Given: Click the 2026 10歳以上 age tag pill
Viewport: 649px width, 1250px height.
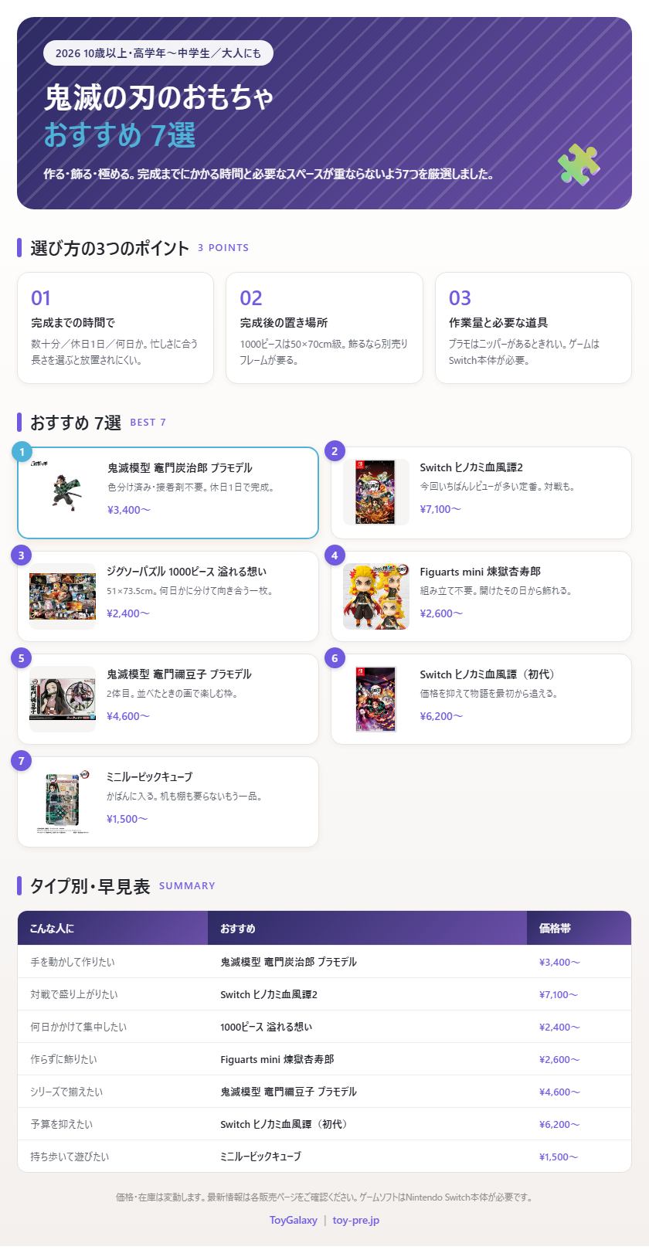Looking at the screenshot, I should [x=158, y=53].
